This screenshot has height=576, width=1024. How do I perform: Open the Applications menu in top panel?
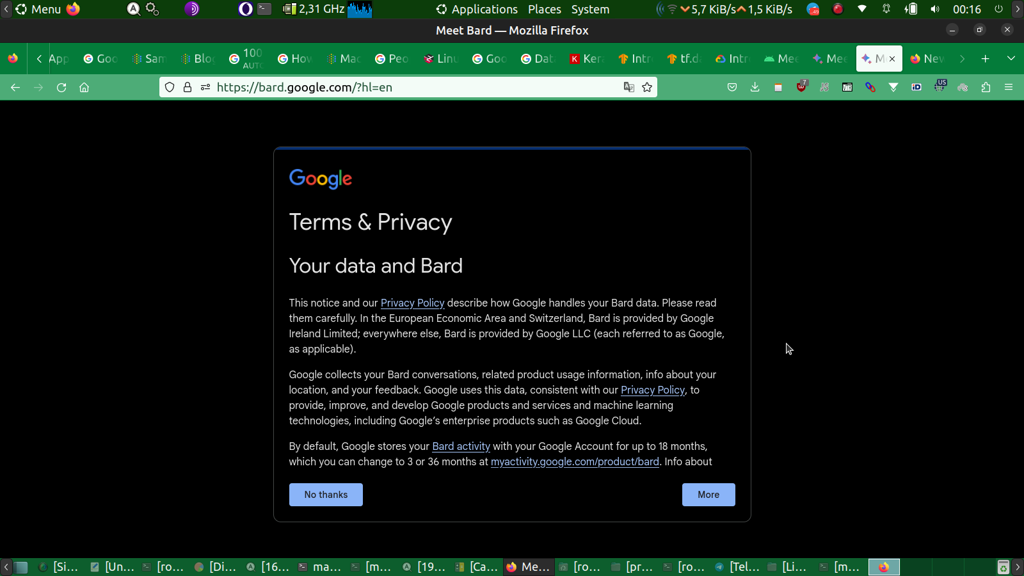[477, 10]
